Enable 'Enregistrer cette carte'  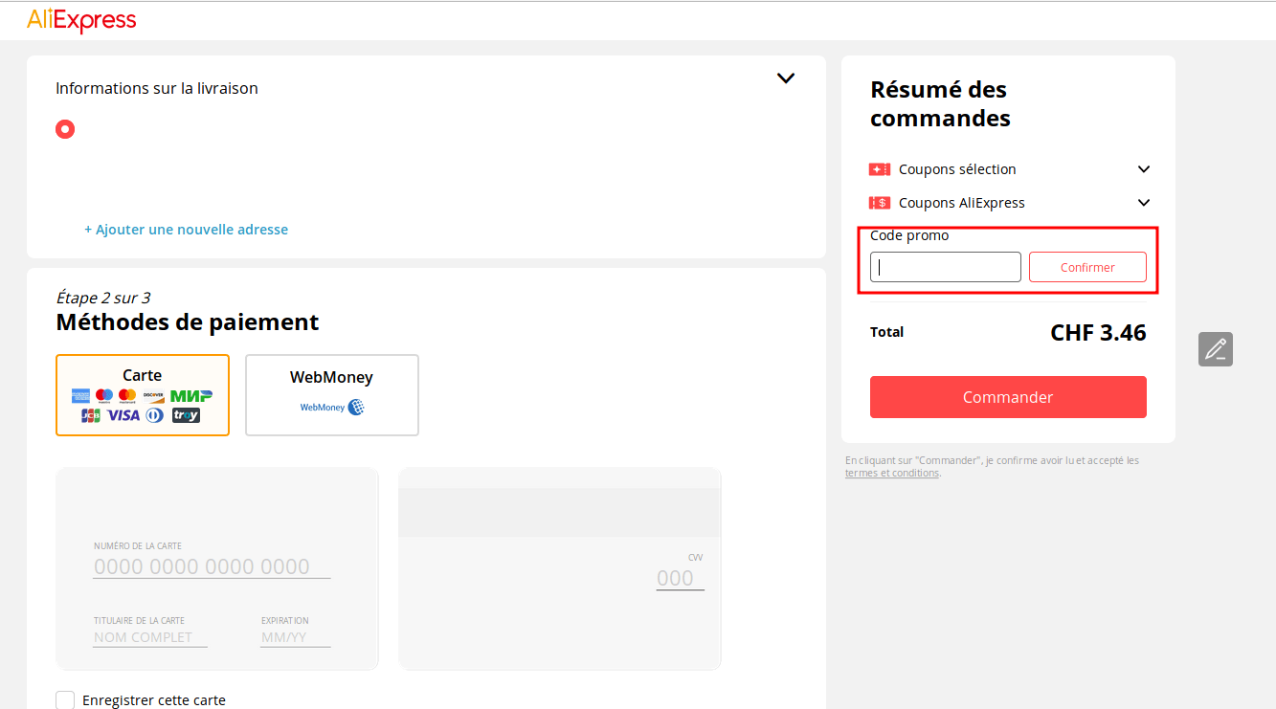click(64, 699)
